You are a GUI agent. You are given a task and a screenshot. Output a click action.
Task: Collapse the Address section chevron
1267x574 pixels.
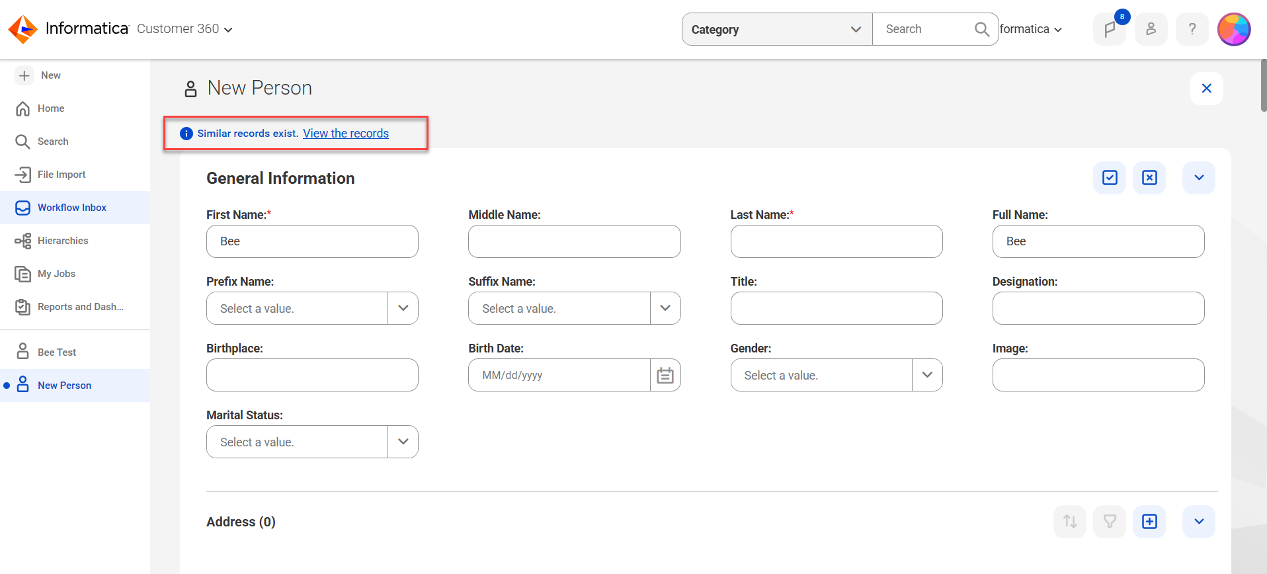[x=1199, y=522]
